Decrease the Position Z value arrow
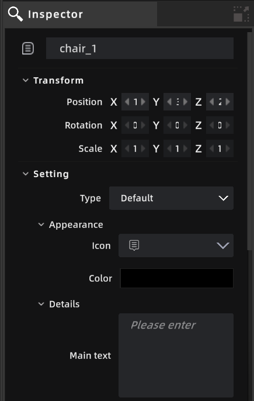The width and height of the screenshot is (254, 401). click(211, 102)
